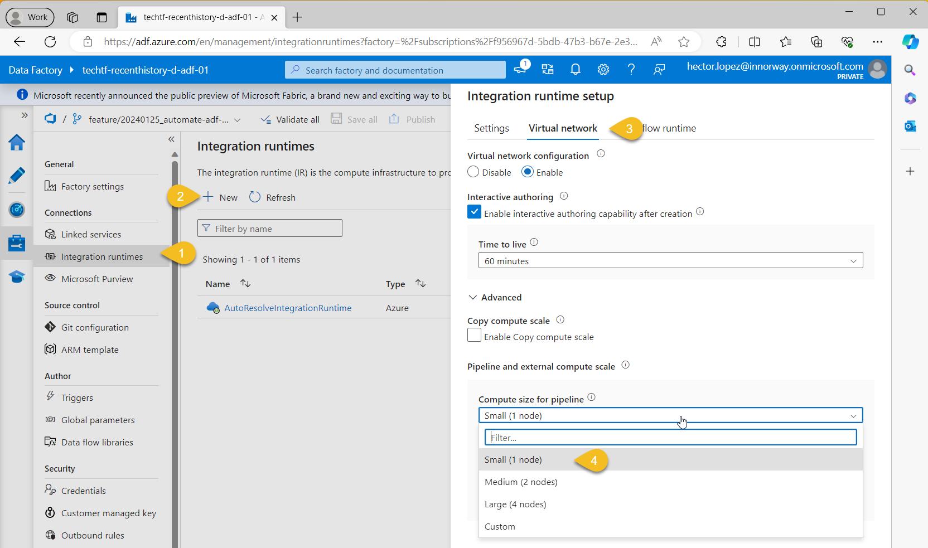Open the Monitor gauge icon in left rail
The image size is (928, 548).
(17, 210)
